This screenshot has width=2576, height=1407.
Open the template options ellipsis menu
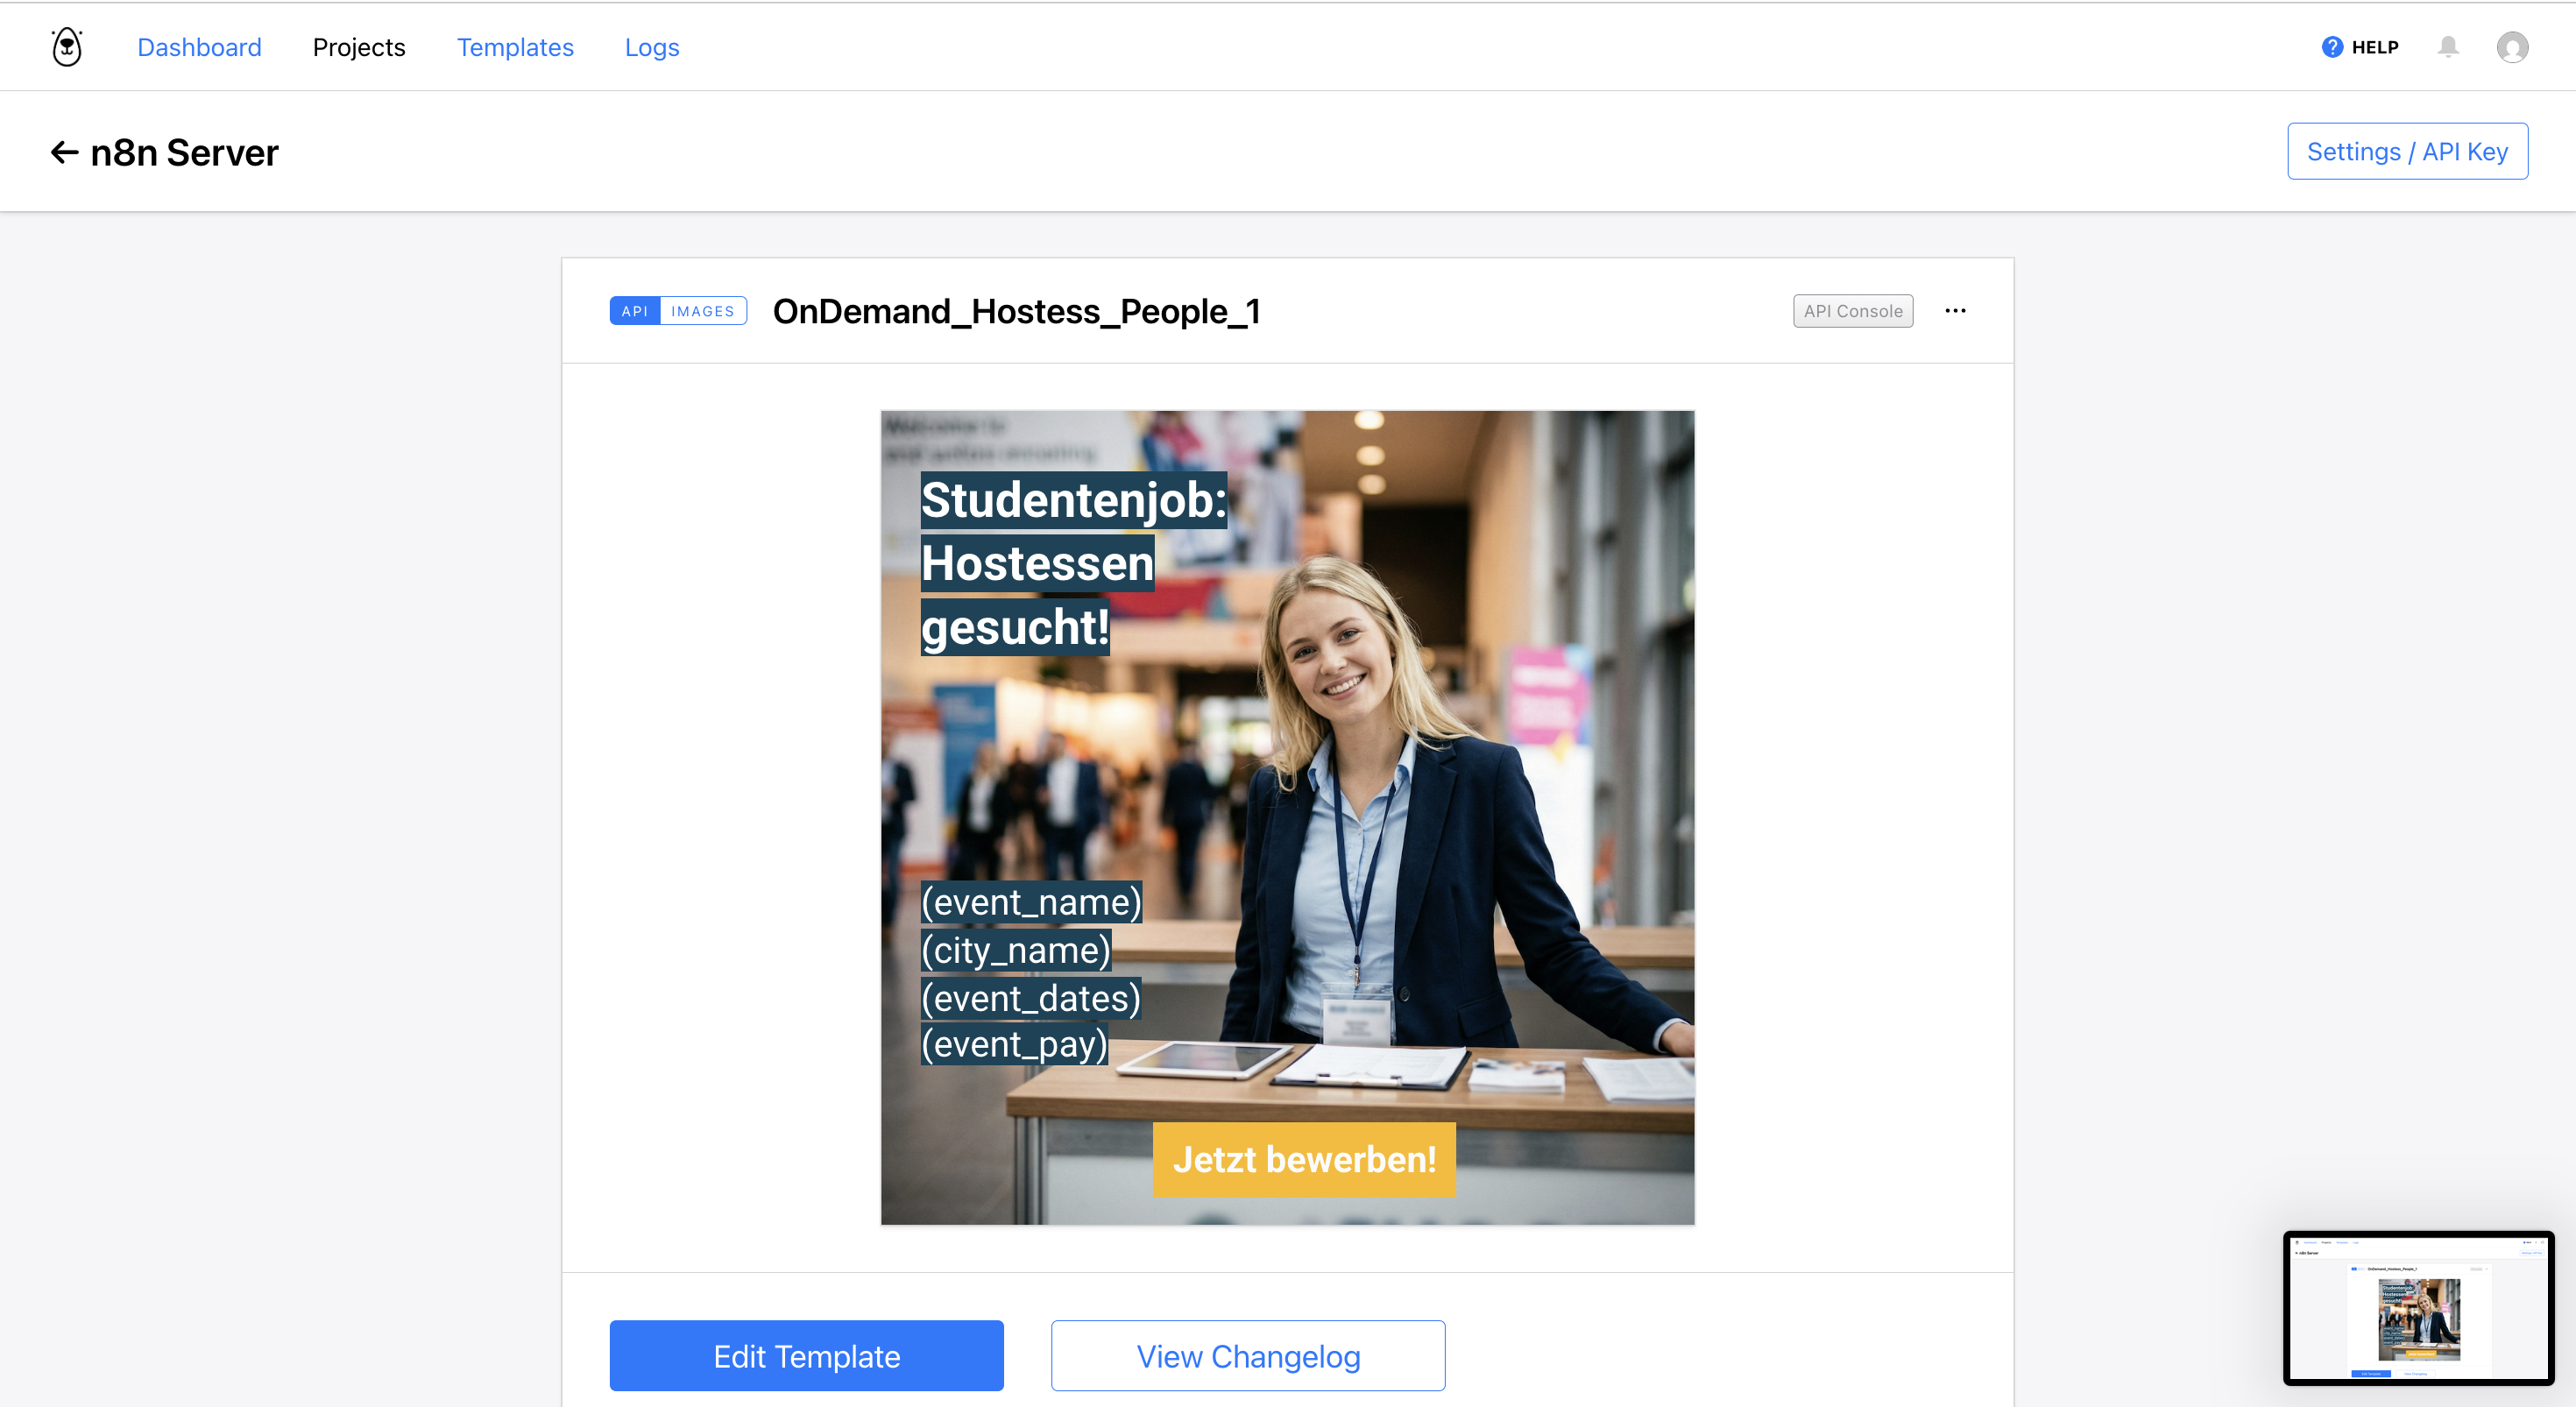[x=1956, y=311]
